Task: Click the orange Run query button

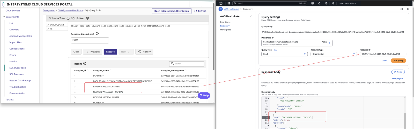Action: (398, 61)
